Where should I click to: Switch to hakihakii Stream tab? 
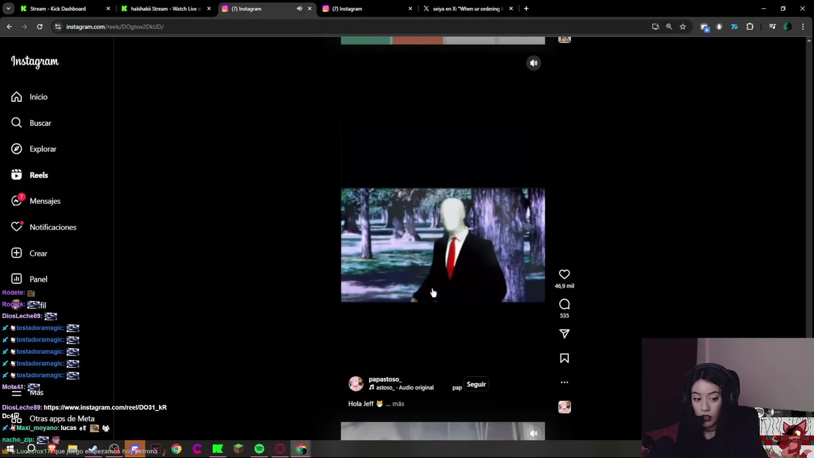[x=165, y=9]
